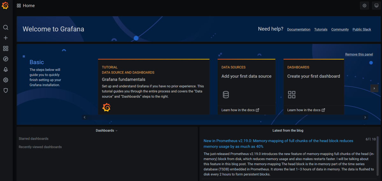The height and width of the screenshot is (181, 382).
Task: Click the Home dashboard grid icon in header
Action: [x=19, y=6]
